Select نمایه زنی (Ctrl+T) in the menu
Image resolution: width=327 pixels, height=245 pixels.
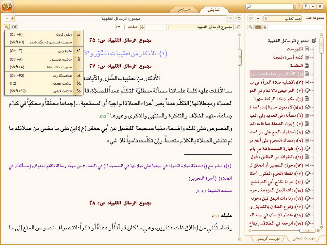point(44,51)
